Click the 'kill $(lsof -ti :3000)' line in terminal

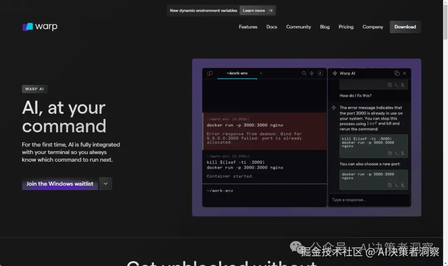[x=236, y=162]
